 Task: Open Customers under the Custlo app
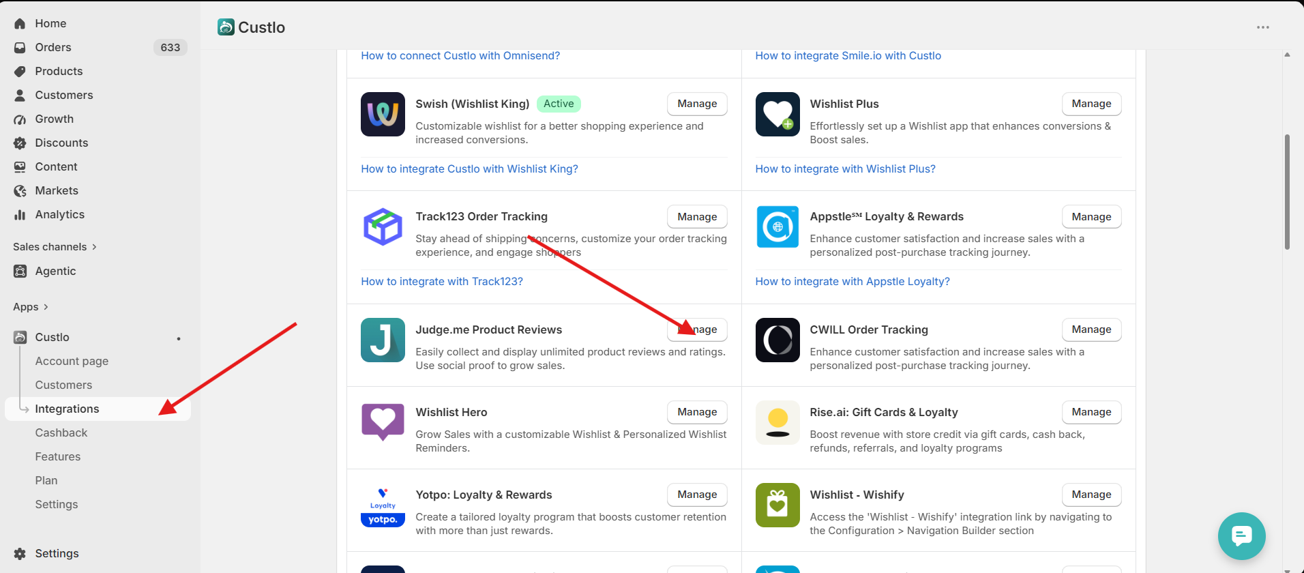63,385
